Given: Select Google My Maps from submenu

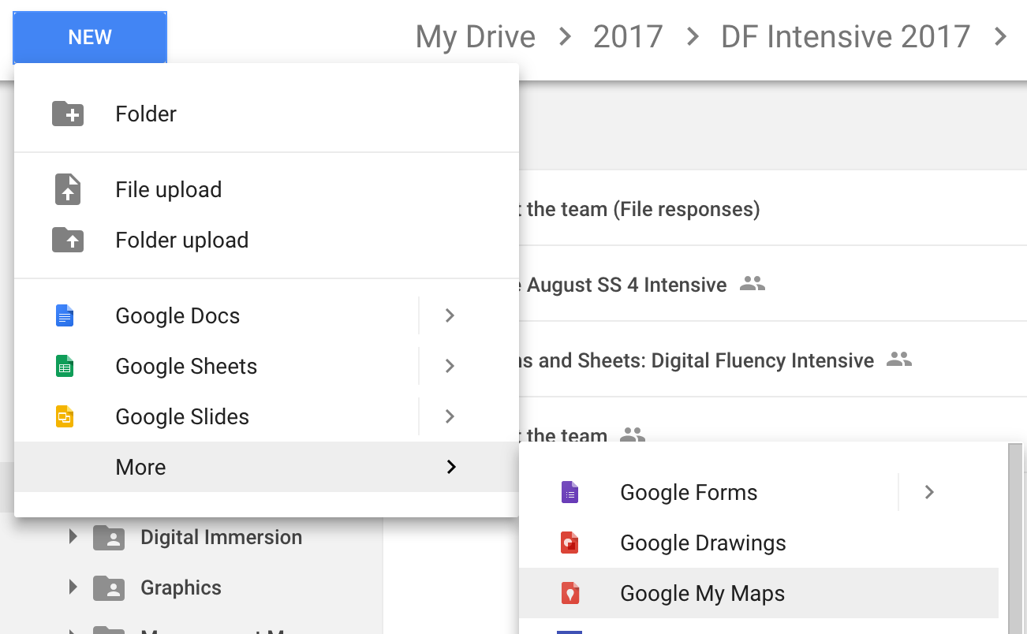Looking at the screenshot, I should tap(702, 594).
